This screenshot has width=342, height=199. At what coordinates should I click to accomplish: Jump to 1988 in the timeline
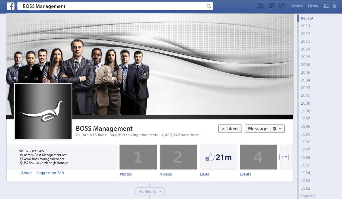305,157
